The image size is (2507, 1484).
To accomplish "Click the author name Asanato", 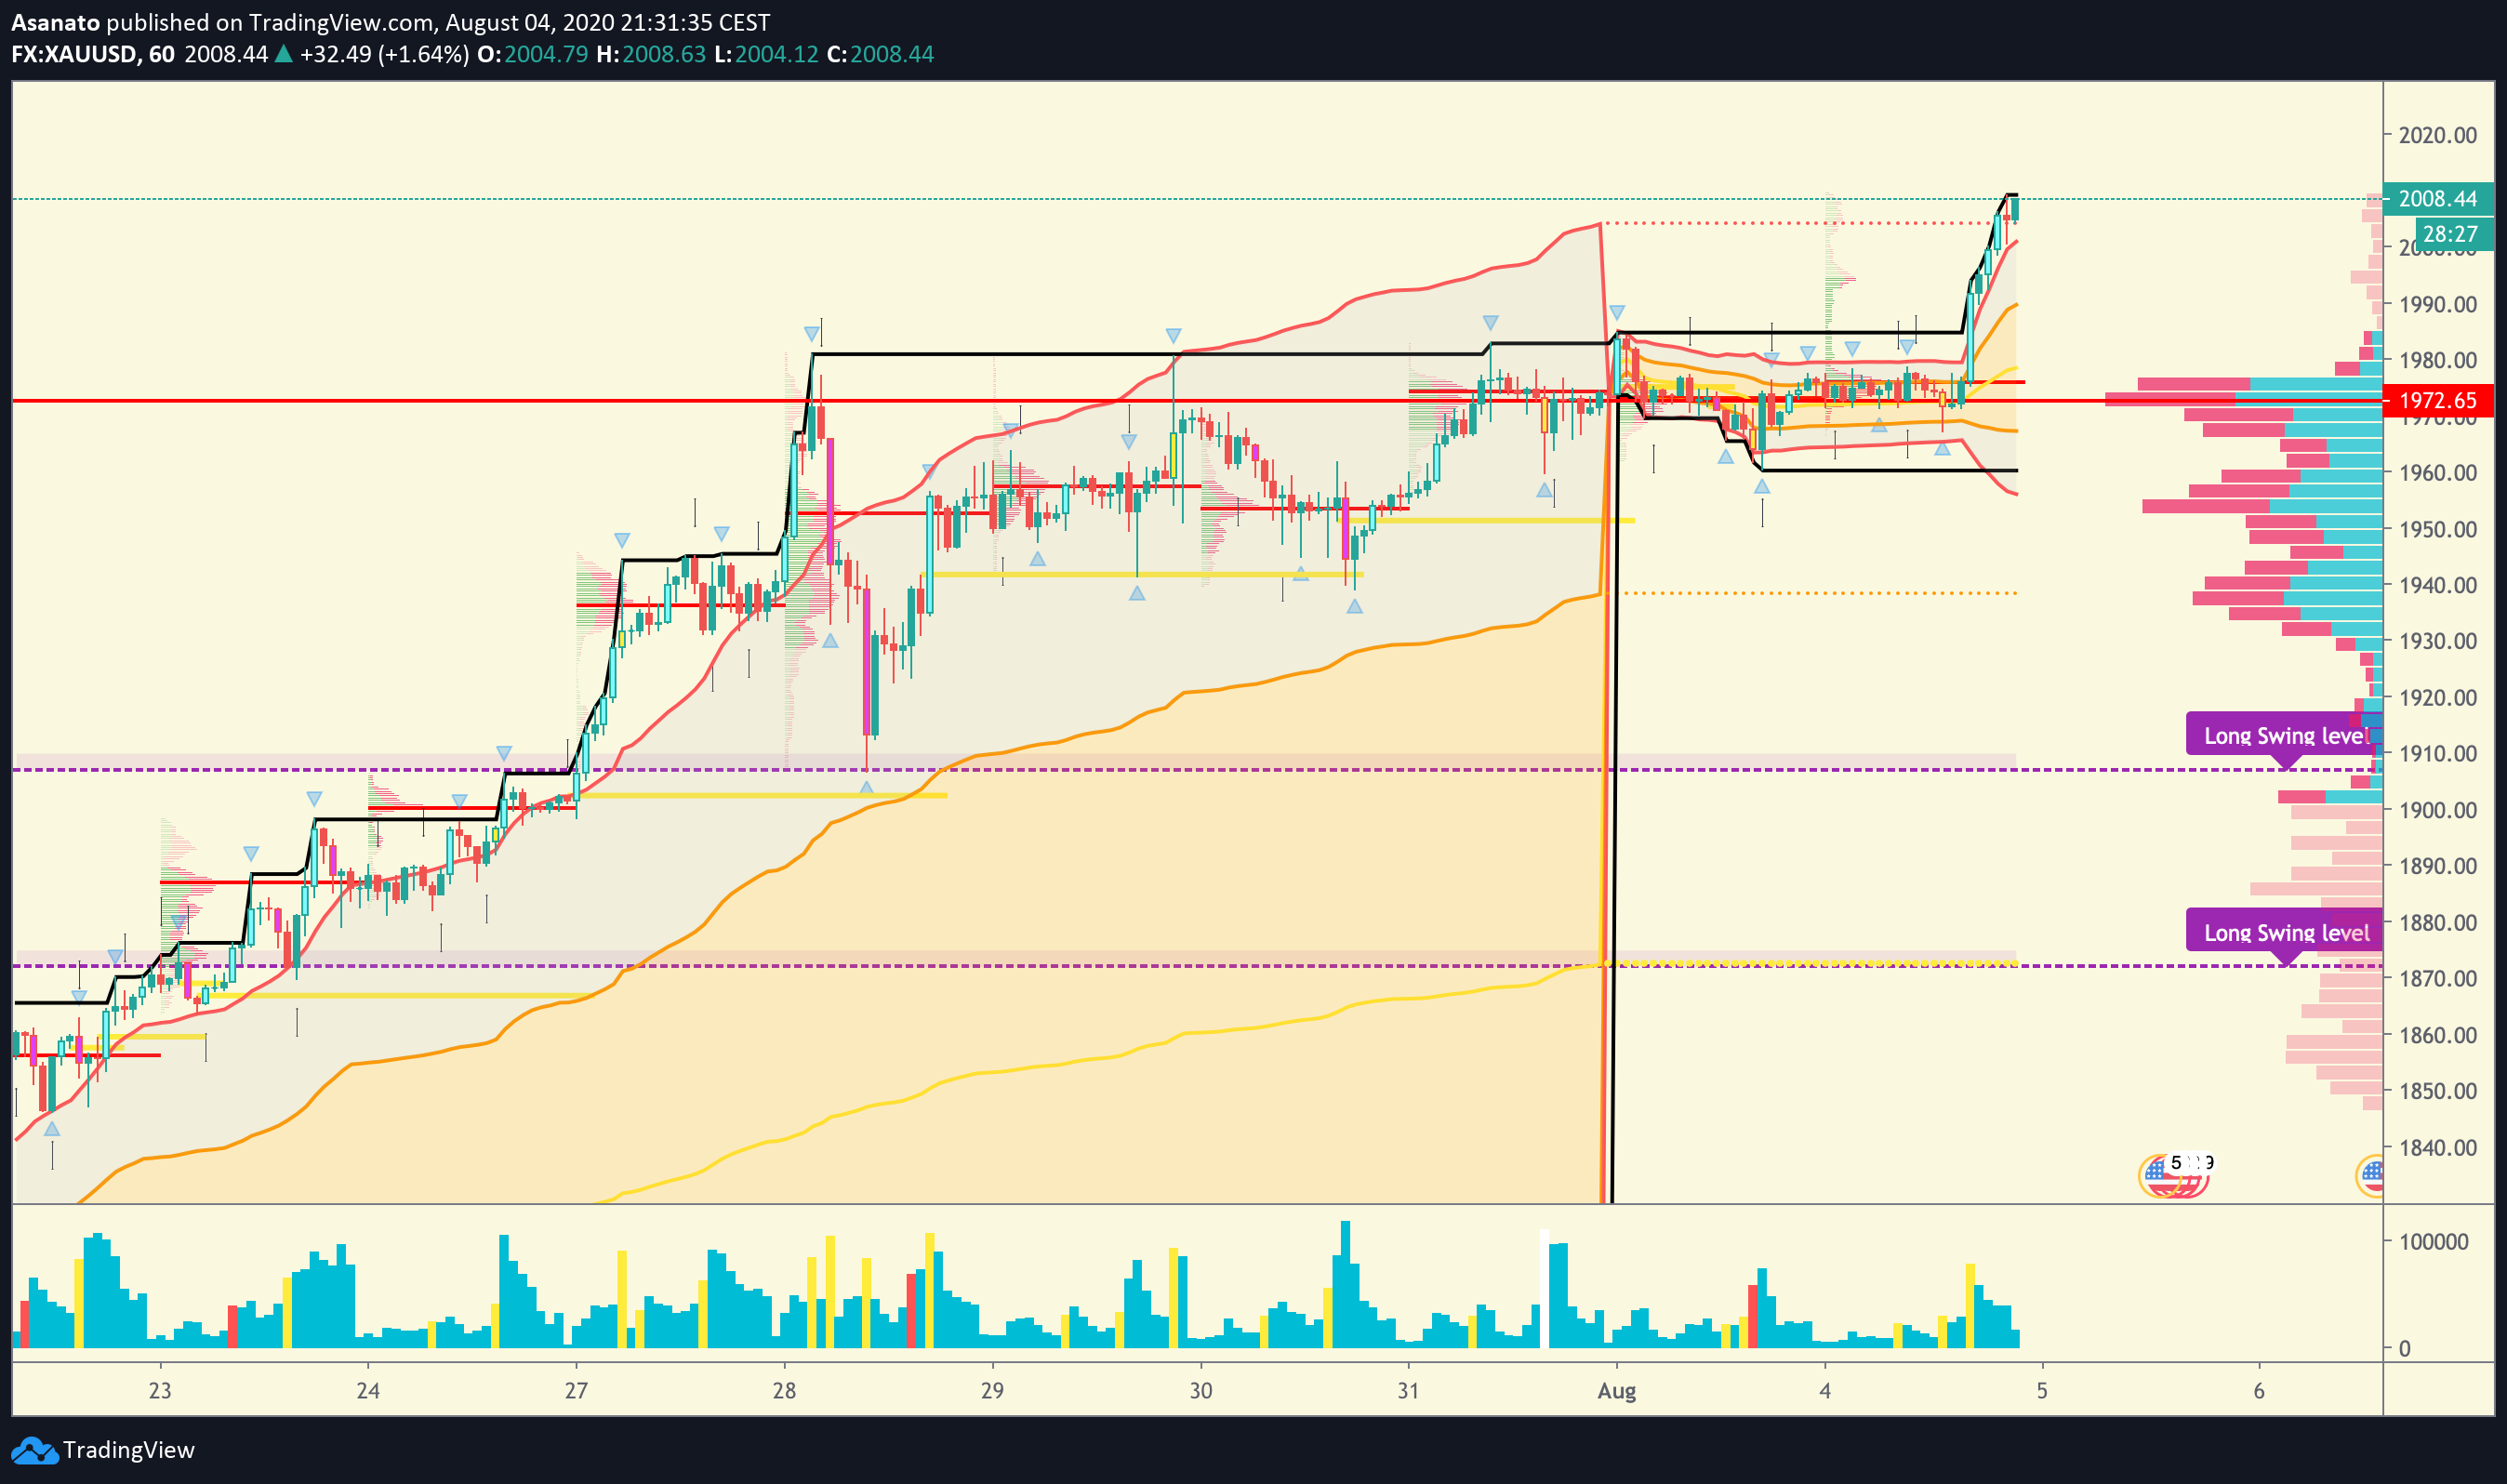I will [56, 22].
